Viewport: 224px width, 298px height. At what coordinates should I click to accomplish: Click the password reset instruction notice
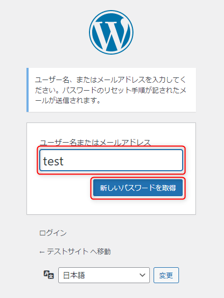[111, 90]
